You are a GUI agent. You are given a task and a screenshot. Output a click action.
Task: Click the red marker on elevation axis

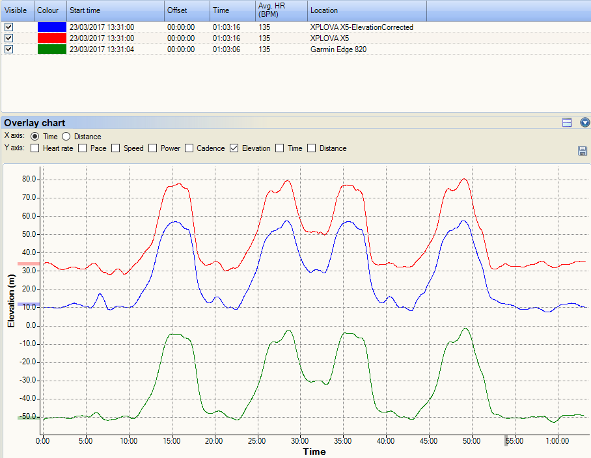click(x=28, y=264)
